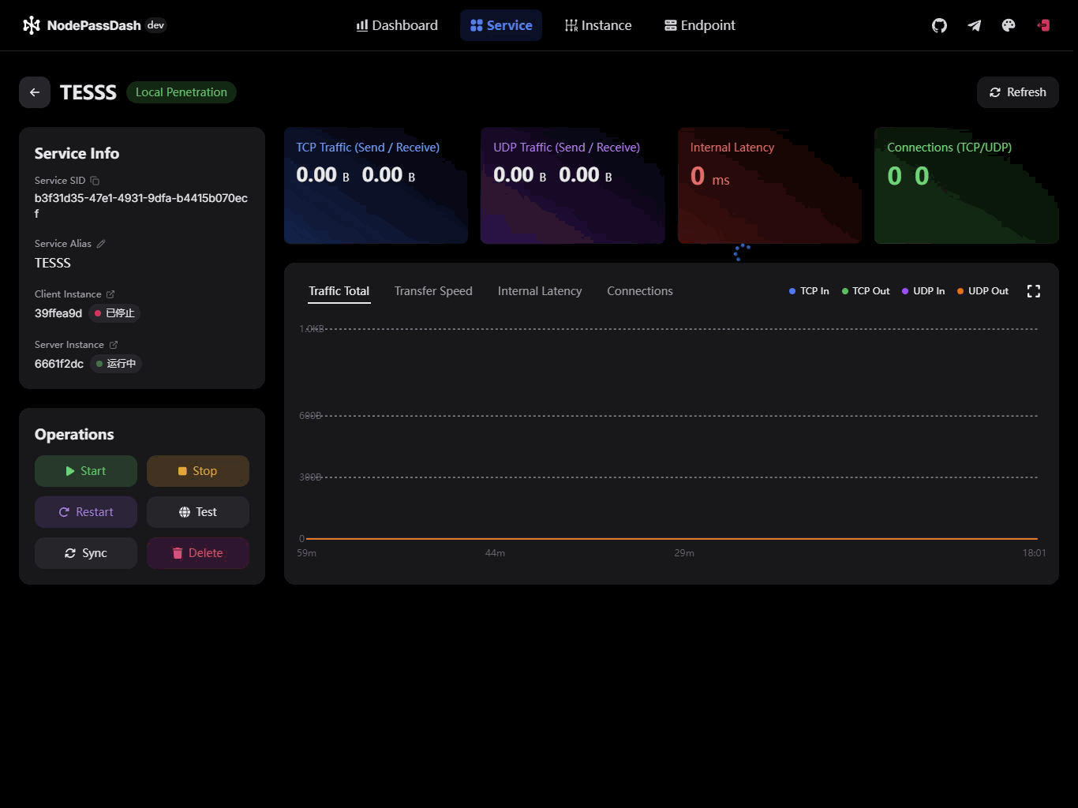1078x808 pixels.
Task: Open the Telegram channel icon
Action: click(974, 25)
